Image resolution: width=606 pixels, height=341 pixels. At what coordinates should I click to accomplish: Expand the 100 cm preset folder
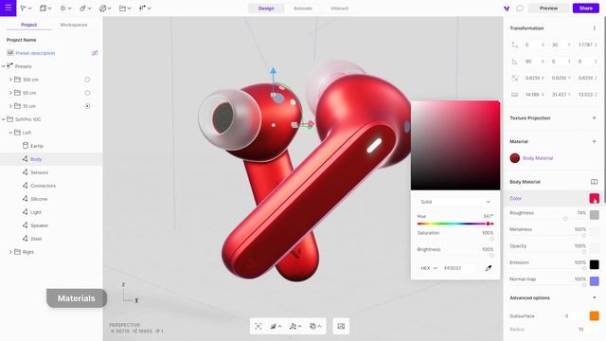10,80
